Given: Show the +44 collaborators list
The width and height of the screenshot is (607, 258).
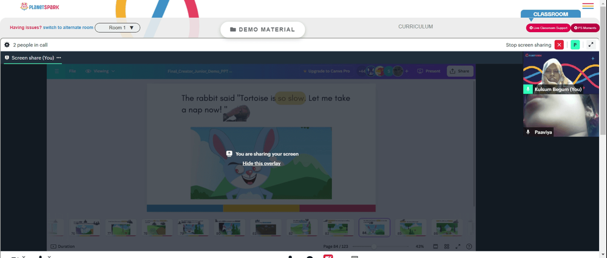Looking at the screenshot, I should coord(362,71).
